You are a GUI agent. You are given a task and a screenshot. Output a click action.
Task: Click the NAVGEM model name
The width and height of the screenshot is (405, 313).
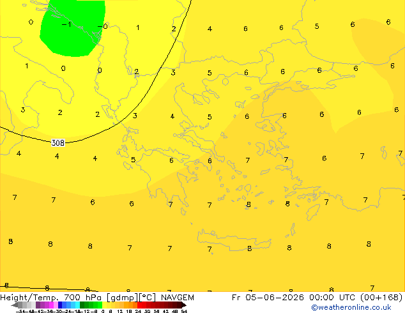coord(177,298)
